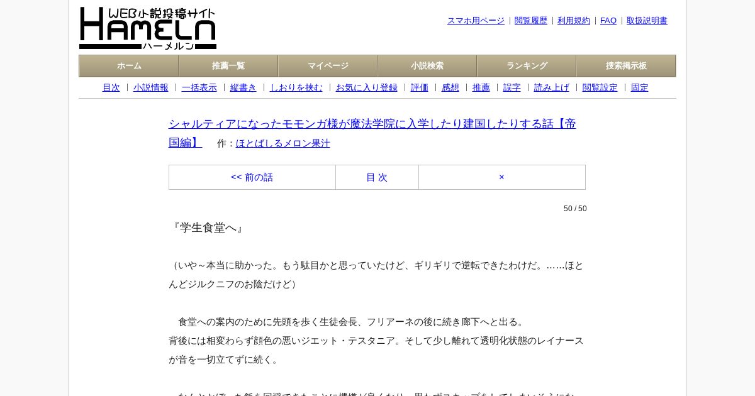Open 閲覧設定 settings
Image resolution: width=755 pixels, height=396 pixels.
click(600, 88)
